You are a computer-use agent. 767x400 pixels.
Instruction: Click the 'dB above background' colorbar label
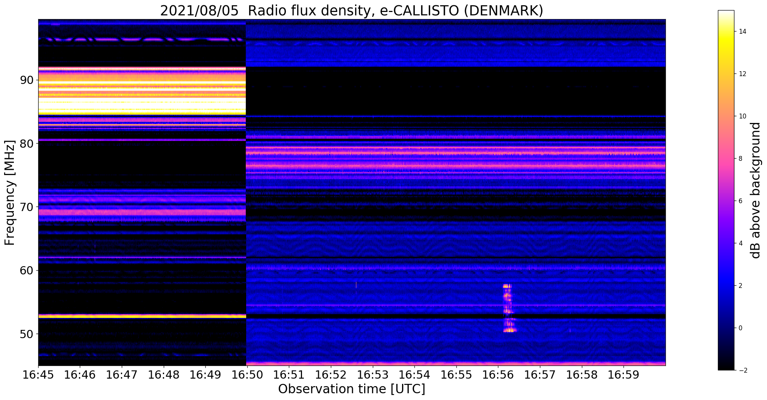(756, 190)
